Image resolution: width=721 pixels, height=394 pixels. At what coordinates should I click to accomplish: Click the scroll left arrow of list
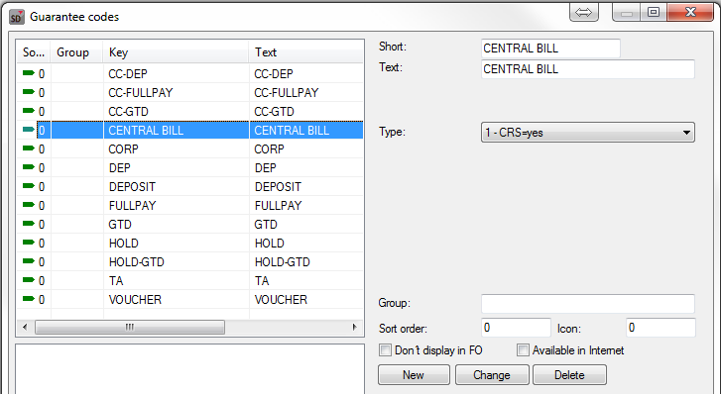coord(25,327)
